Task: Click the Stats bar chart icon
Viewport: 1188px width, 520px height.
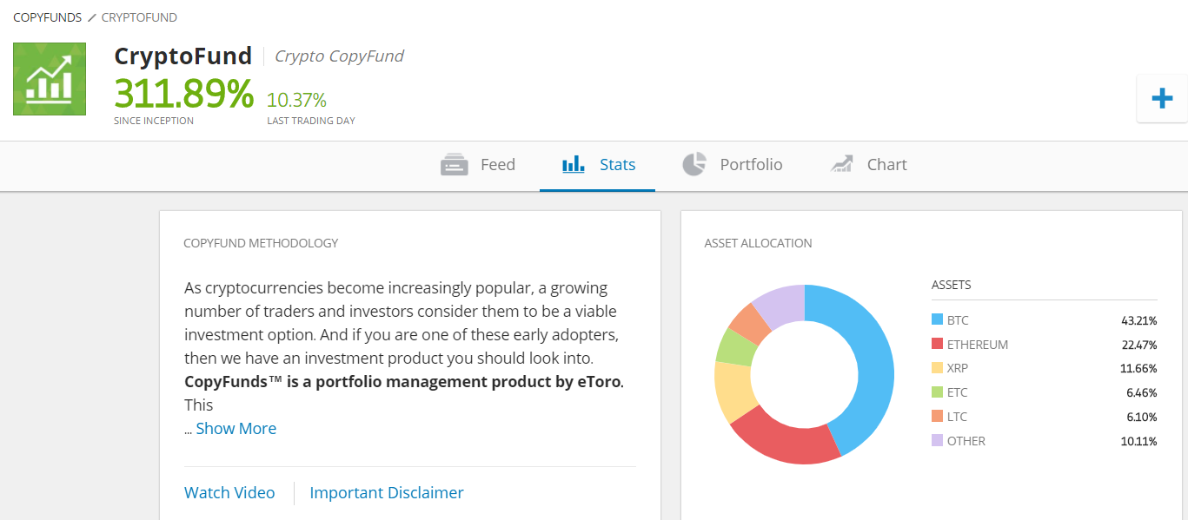Action: click(x=574, y=165)
